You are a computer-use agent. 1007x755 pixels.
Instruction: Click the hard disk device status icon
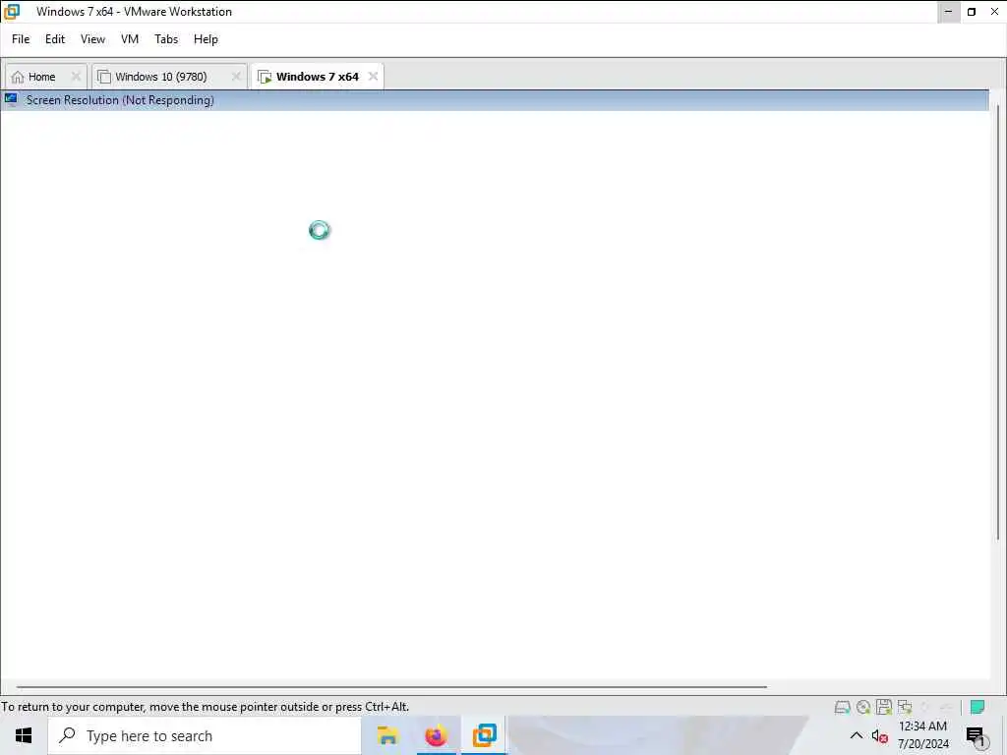click(842, 708)
